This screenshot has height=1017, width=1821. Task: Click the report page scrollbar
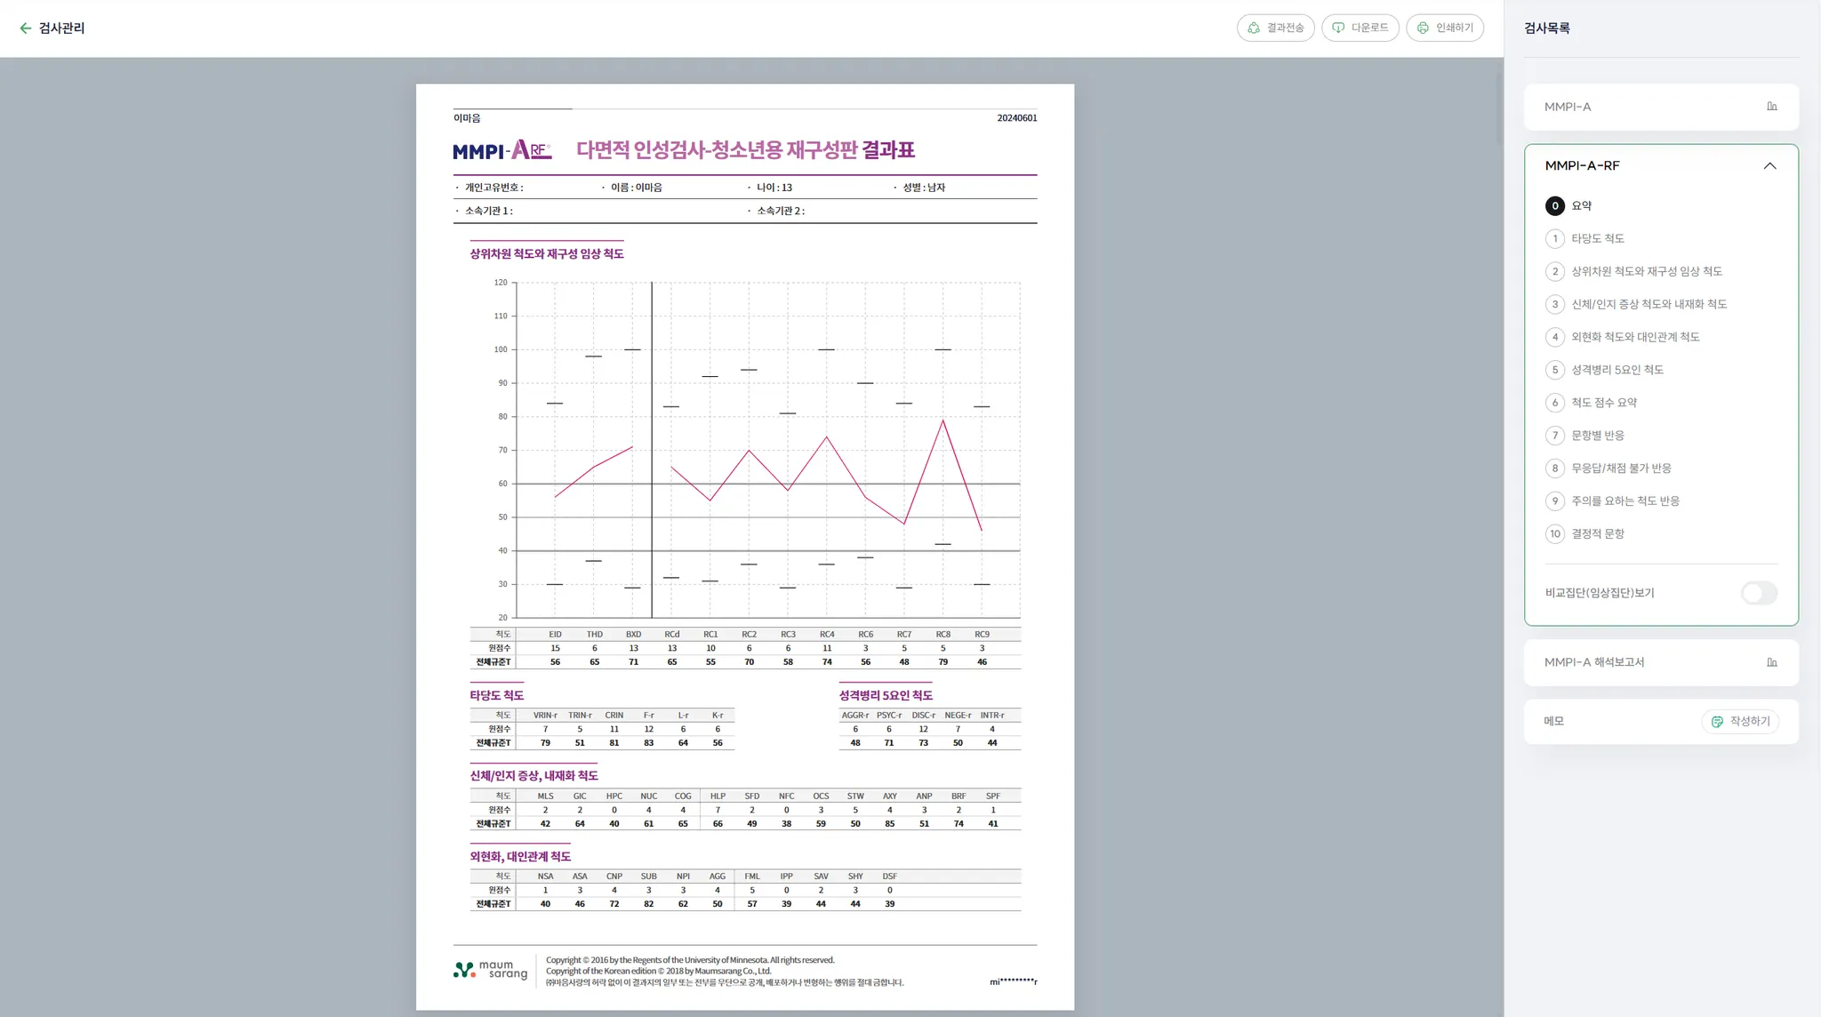[1498, 107]
